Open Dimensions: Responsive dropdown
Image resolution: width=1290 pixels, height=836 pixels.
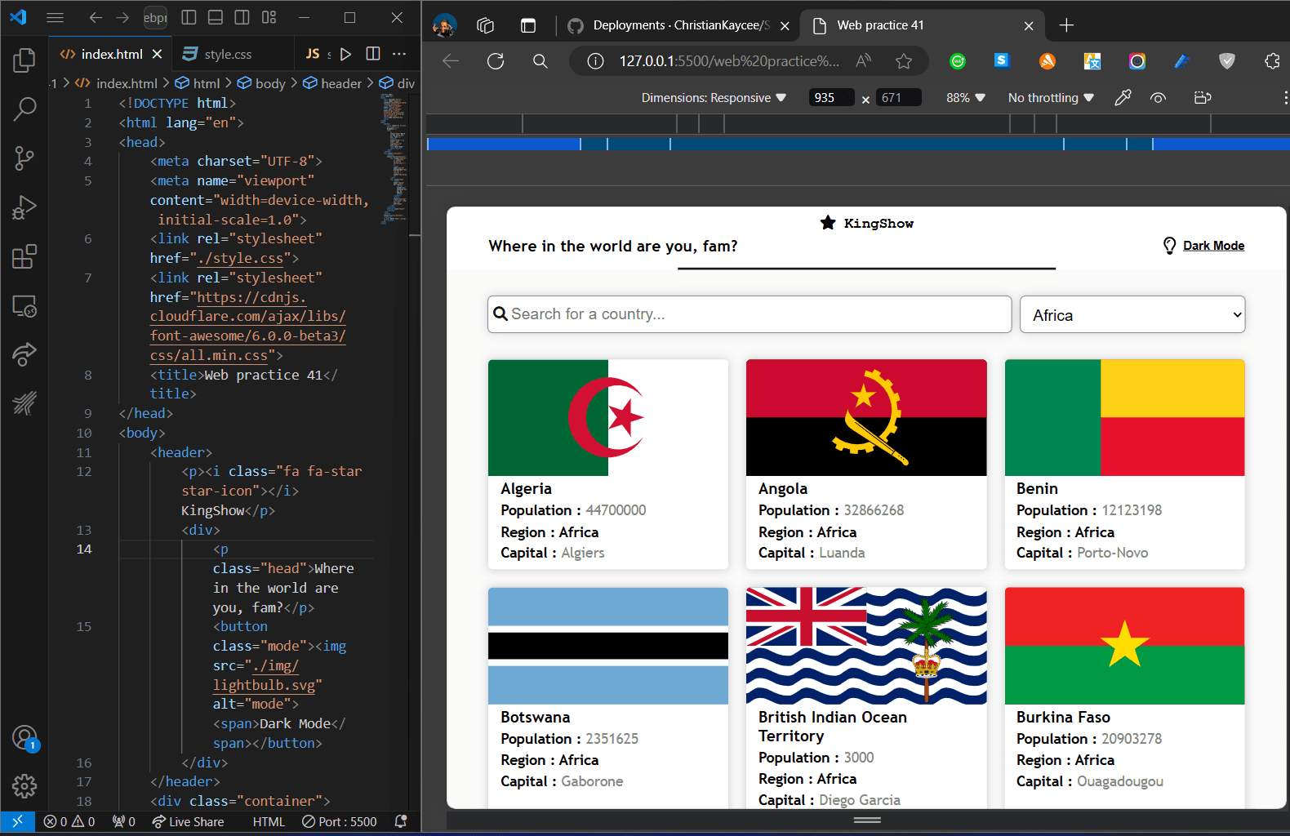714,98
